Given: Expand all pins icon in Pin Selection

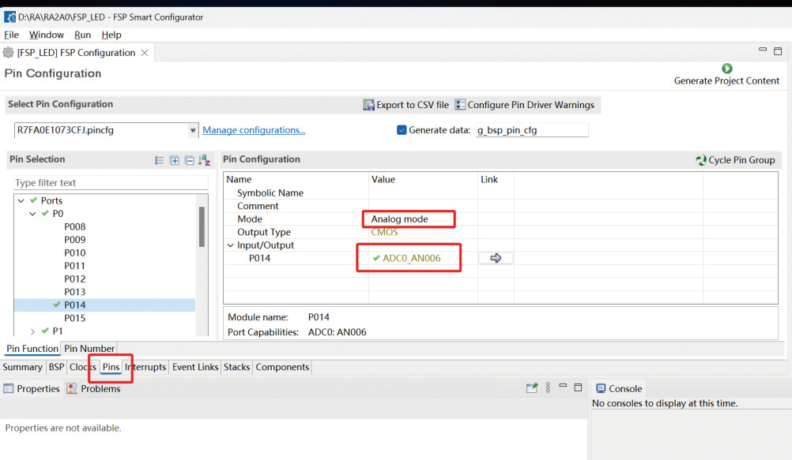Looking at the screenshot, I should tap(174, 160).
